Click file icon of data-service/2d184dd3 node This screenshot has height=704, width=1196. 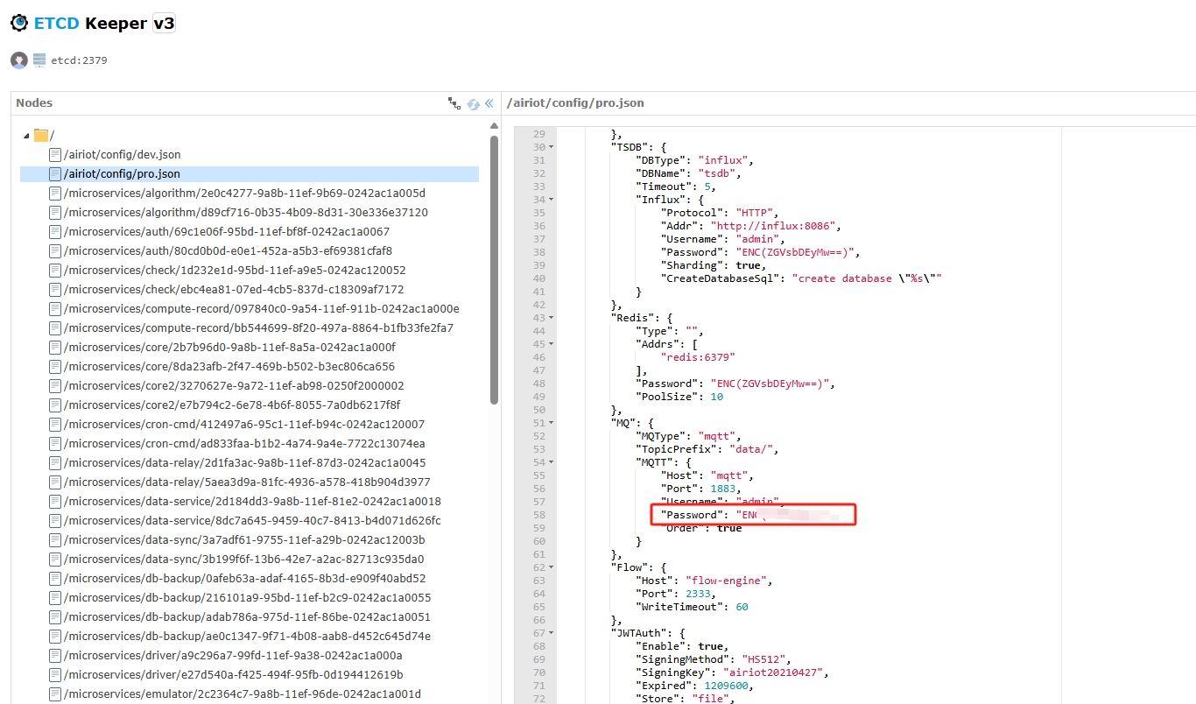click(x=55, y=502)
